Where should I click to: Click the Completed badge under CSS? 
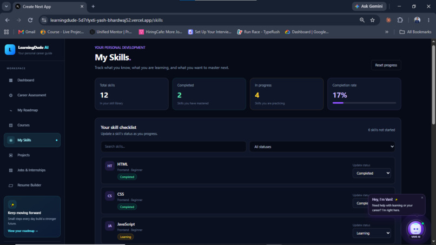coord(127,207)
